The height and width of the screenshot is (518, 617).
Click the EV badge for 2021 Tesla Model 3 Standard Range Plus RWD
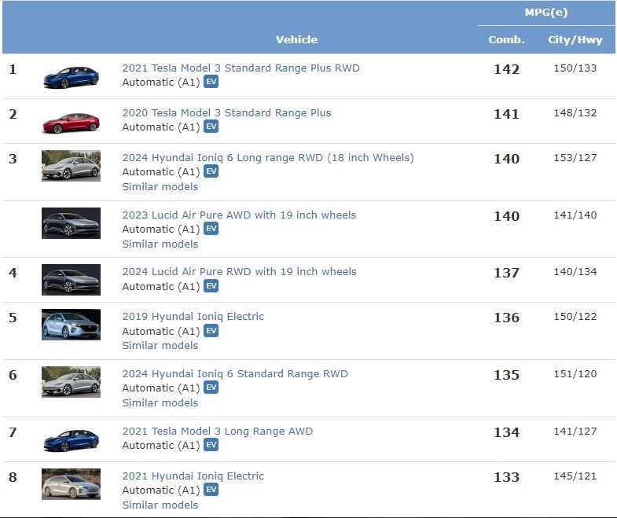[x=211, y=82]
